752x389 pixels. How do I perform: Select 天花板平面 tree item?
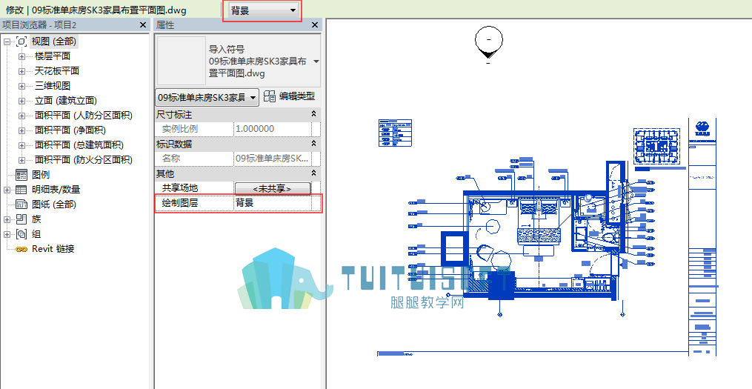click(x=56, y=71)
